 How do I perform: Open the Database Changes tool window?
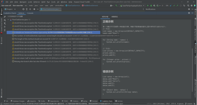point(18,101)
